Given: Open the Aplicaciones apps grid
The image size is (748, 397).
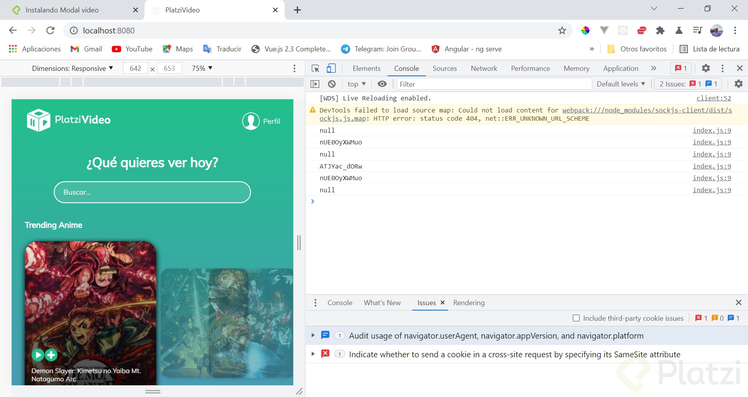Looking at the screenshot, I should click(34, 49).
